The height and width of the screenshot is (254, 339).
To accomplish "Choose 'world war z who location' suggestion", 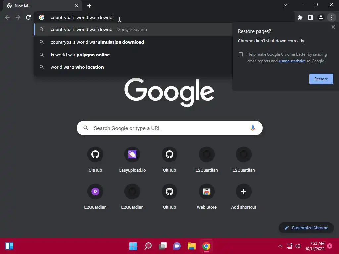I will coord(133,67).
